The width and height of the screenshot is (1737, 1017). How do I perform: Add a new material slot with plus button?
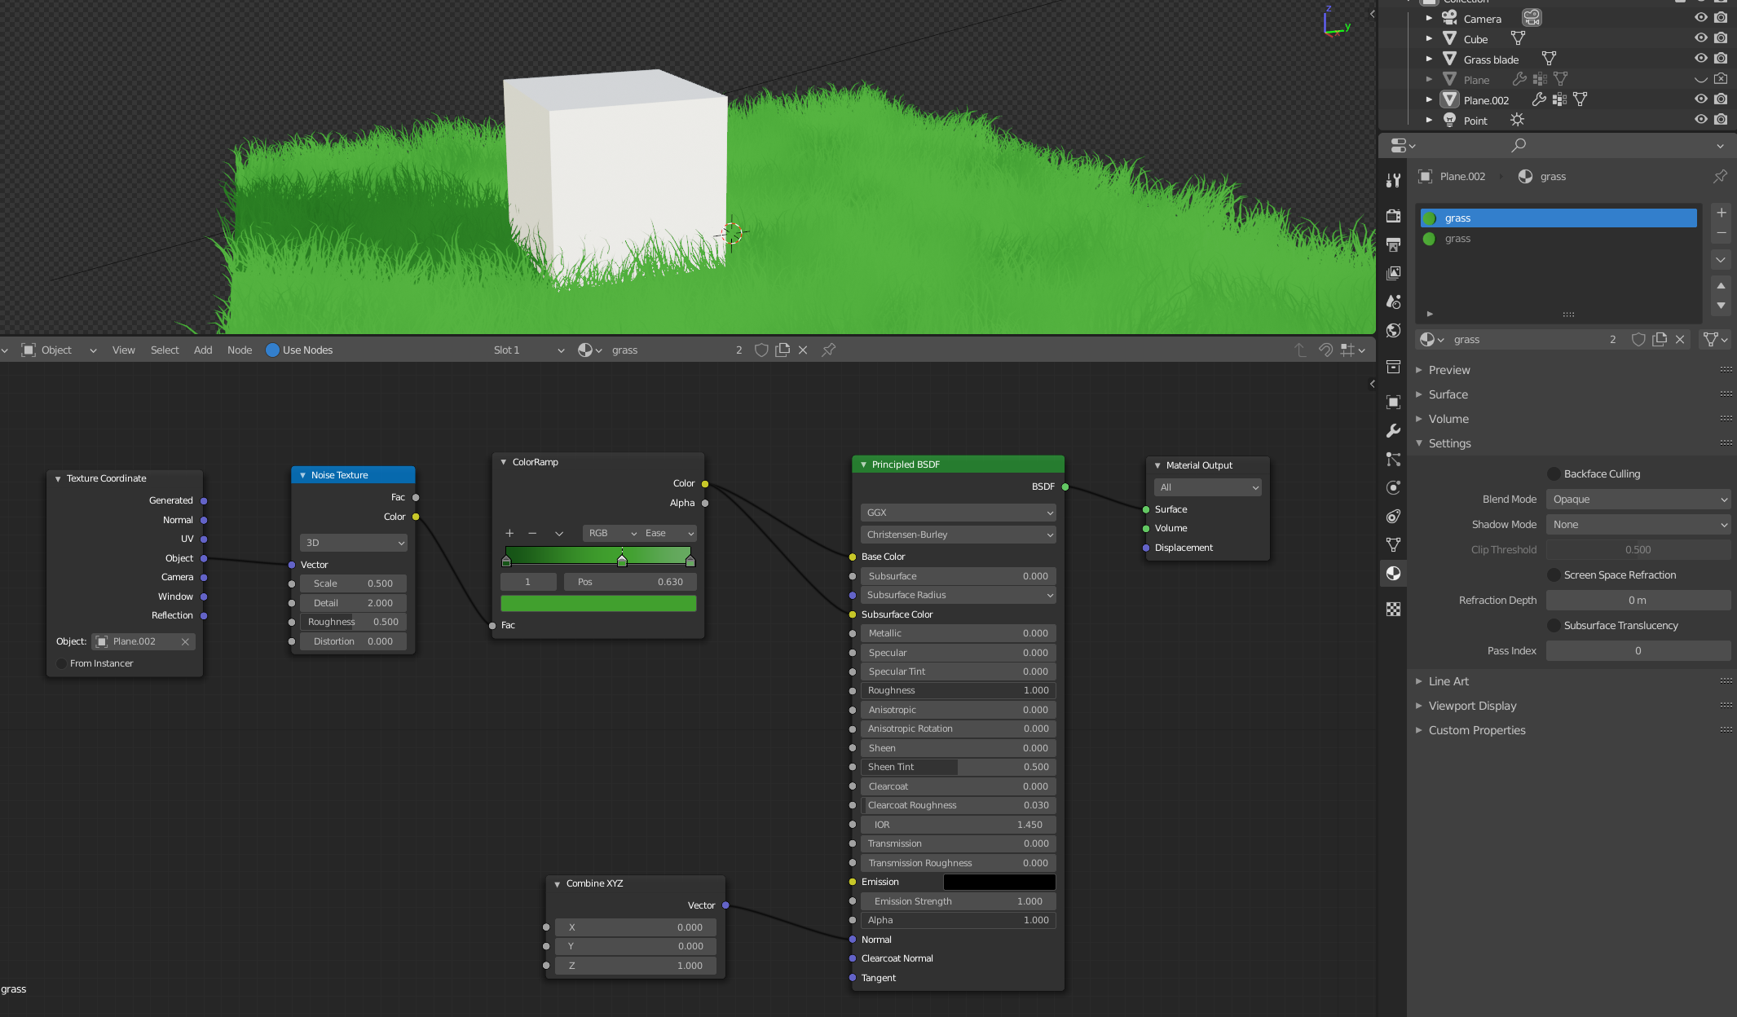1721,213
